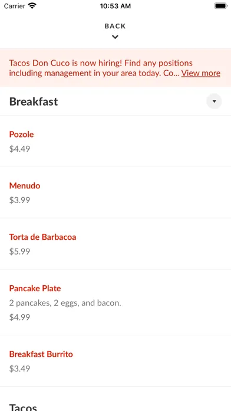Image resolution: width=231 pixels, height=411 pixels.
Task: Tap the down chevron below BACK
Action: tap(115, 37)
